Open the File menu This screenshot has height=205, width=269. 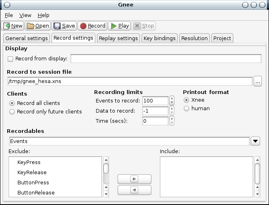point(9,15)
